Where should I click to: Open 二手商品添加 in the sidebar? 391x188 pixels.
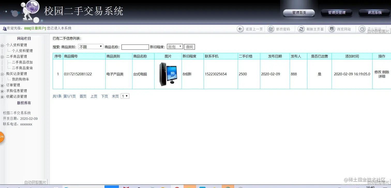pyautogui.click(x=22, y=62)
